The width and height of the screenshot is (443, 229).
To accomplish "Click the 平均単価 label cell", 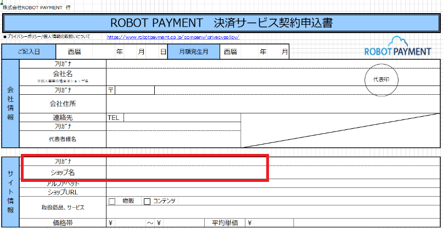I will coord(225,223).
